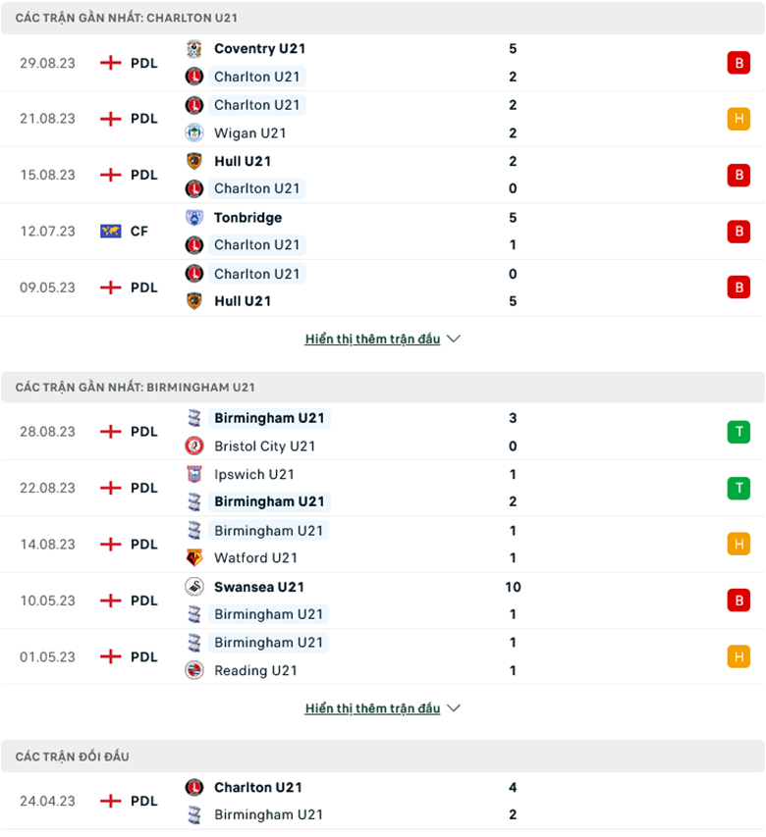
Task: Click the Hiển thị thêm trận đấu link
Action: tap(371, 338)
